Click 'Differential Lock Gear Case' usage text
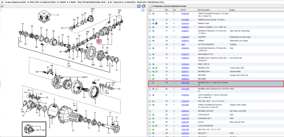 pyautogui.click(x=240, y=37)
